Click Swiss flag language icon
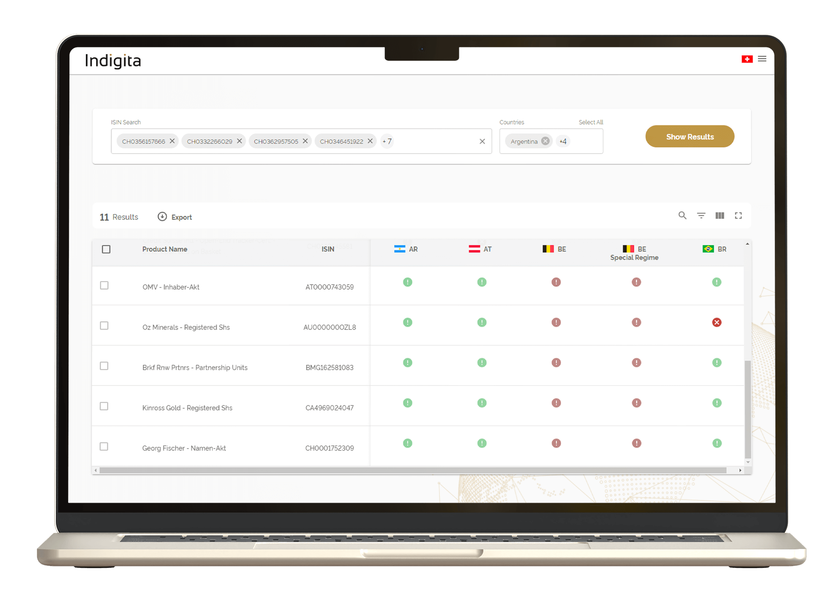This screenshot has height=608, width=840. click(x=747, y=59)
